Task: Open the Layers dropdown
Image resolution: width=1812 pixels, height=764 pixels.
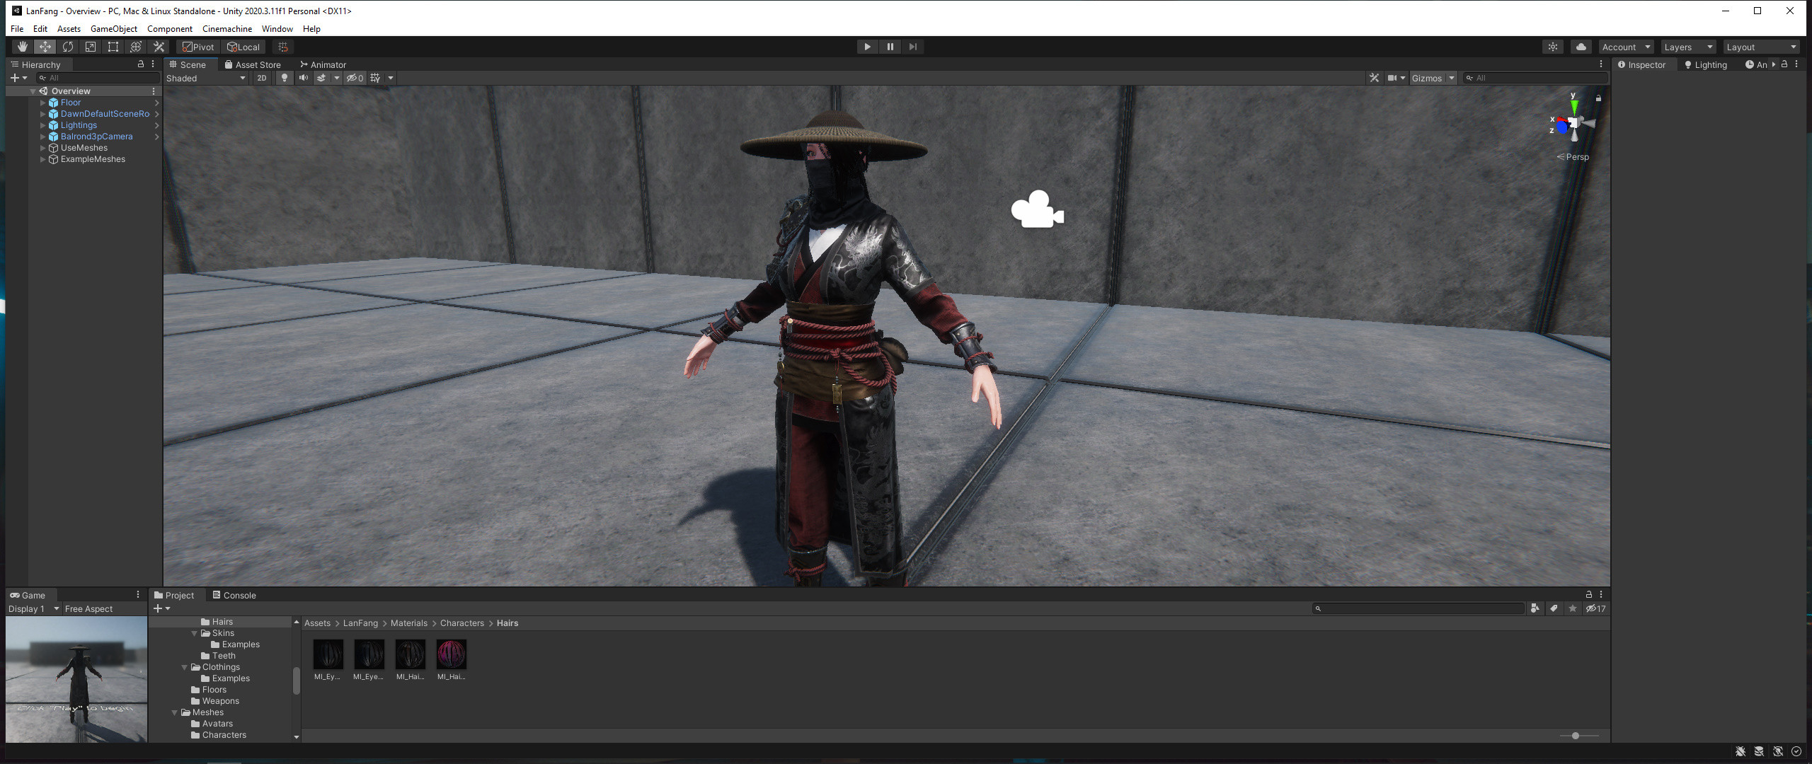Action: coord(1688,47)
